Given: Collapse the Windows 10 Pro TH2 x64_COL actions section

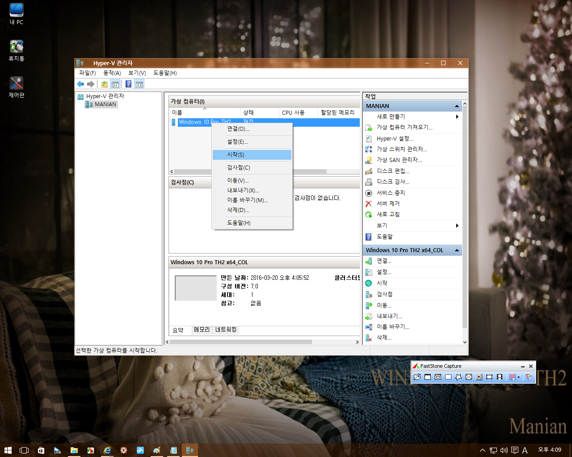Looking at the screenshot, I should [x=457, y=250].
